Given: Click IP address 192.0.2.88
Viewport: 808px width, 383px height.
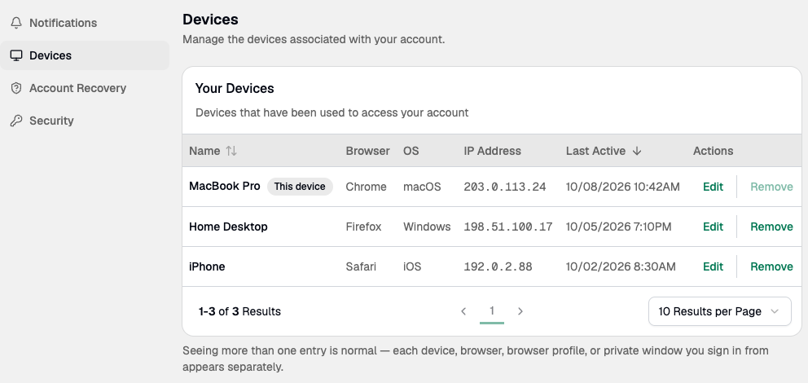Looking at the screenshot, I should click(x=498, y=266).
